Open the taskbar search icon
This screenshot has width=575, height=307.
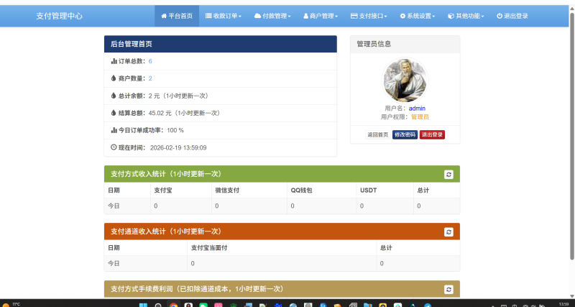pos(158,305)
